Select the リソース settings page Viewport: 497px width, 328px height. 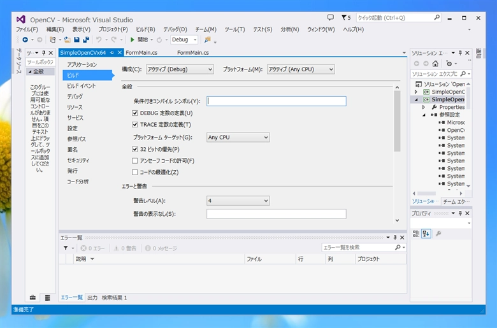(x=75, y=107)
